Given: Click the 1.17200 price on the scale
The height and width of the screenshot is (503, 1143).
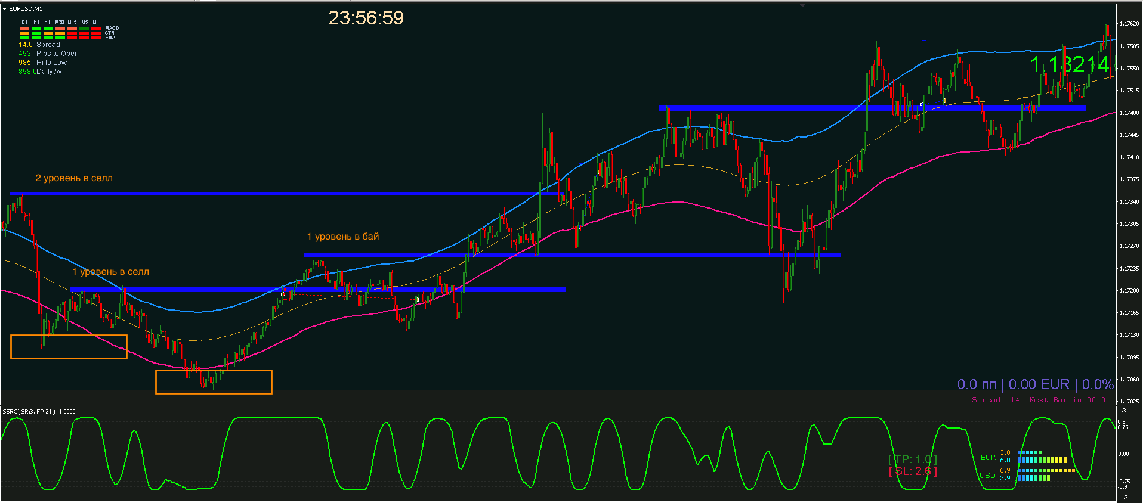Looking at the screenshot, I should point(1129,291).
